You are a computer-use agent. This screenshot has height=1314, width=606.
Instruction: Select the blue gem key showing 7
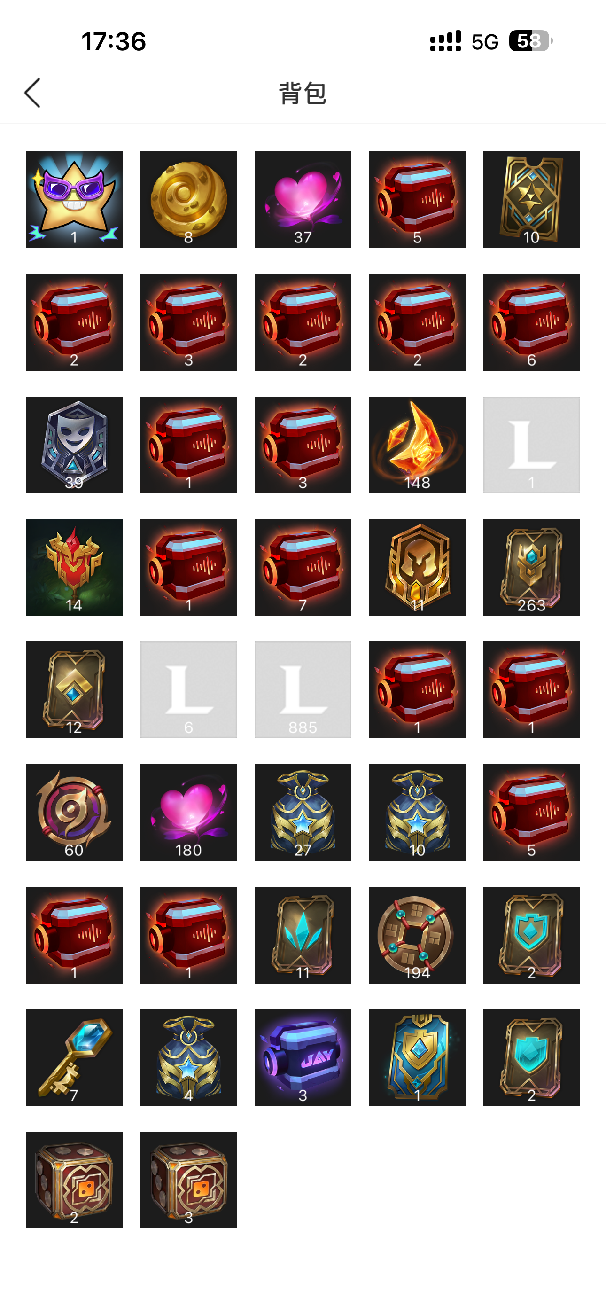click(x=74, y=1058)
